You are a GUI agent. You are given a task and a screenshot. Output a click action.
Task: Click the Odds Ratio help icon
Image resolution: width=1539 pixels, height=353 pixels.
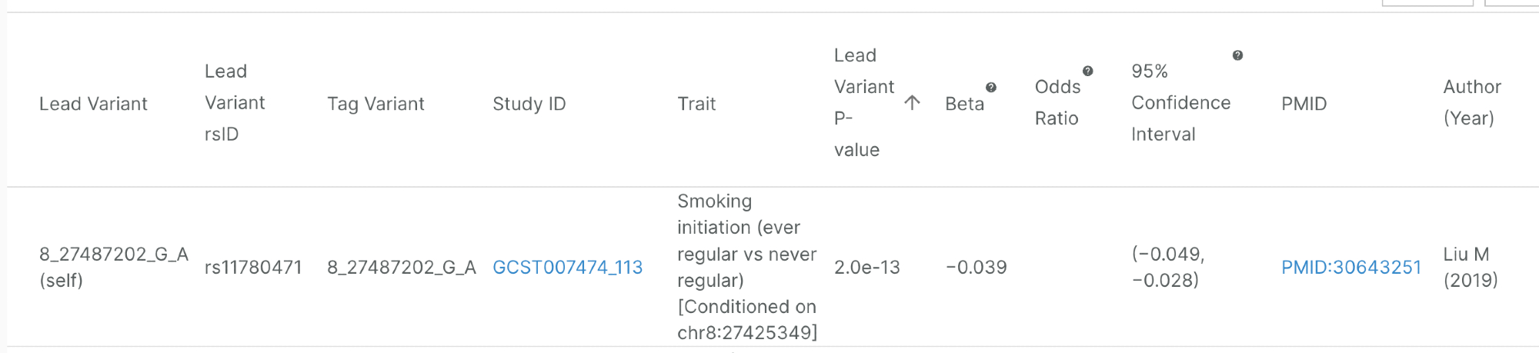point(1087,72)
